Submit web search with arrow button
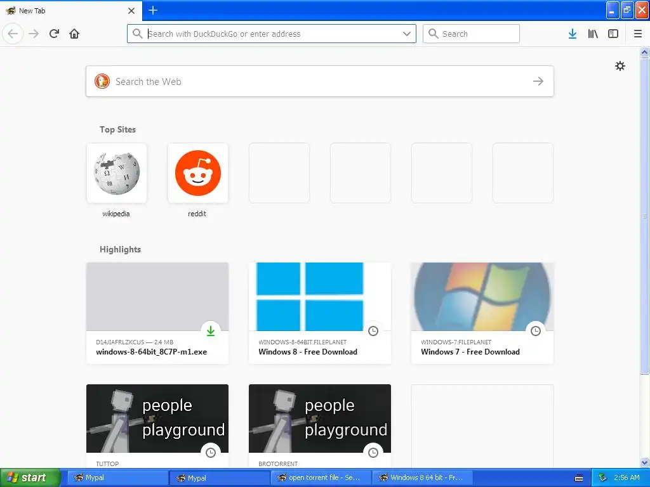Image resolution: width=650 pixels, height=487 pixels. pyautogui.click(x=538, y=81)
